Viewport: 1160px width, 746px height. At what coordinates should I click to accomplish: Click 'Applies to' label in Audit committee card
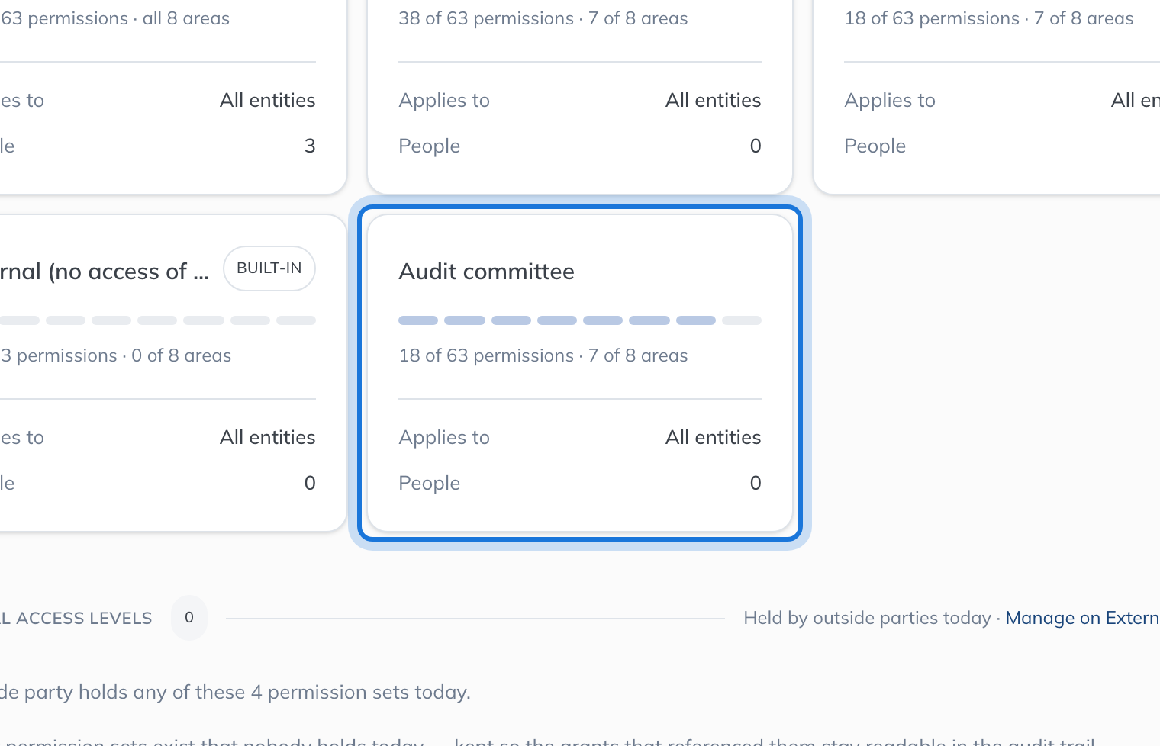click(444, 438)
